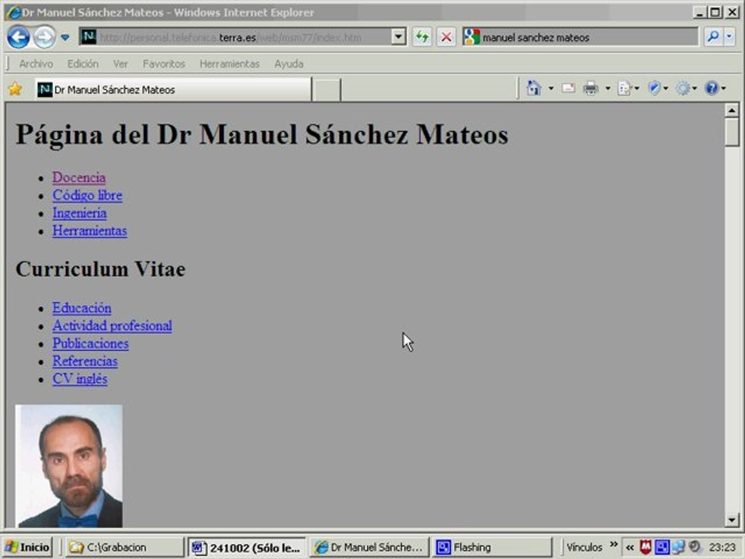Open the Herramientas page link

[x=90, y=231]
